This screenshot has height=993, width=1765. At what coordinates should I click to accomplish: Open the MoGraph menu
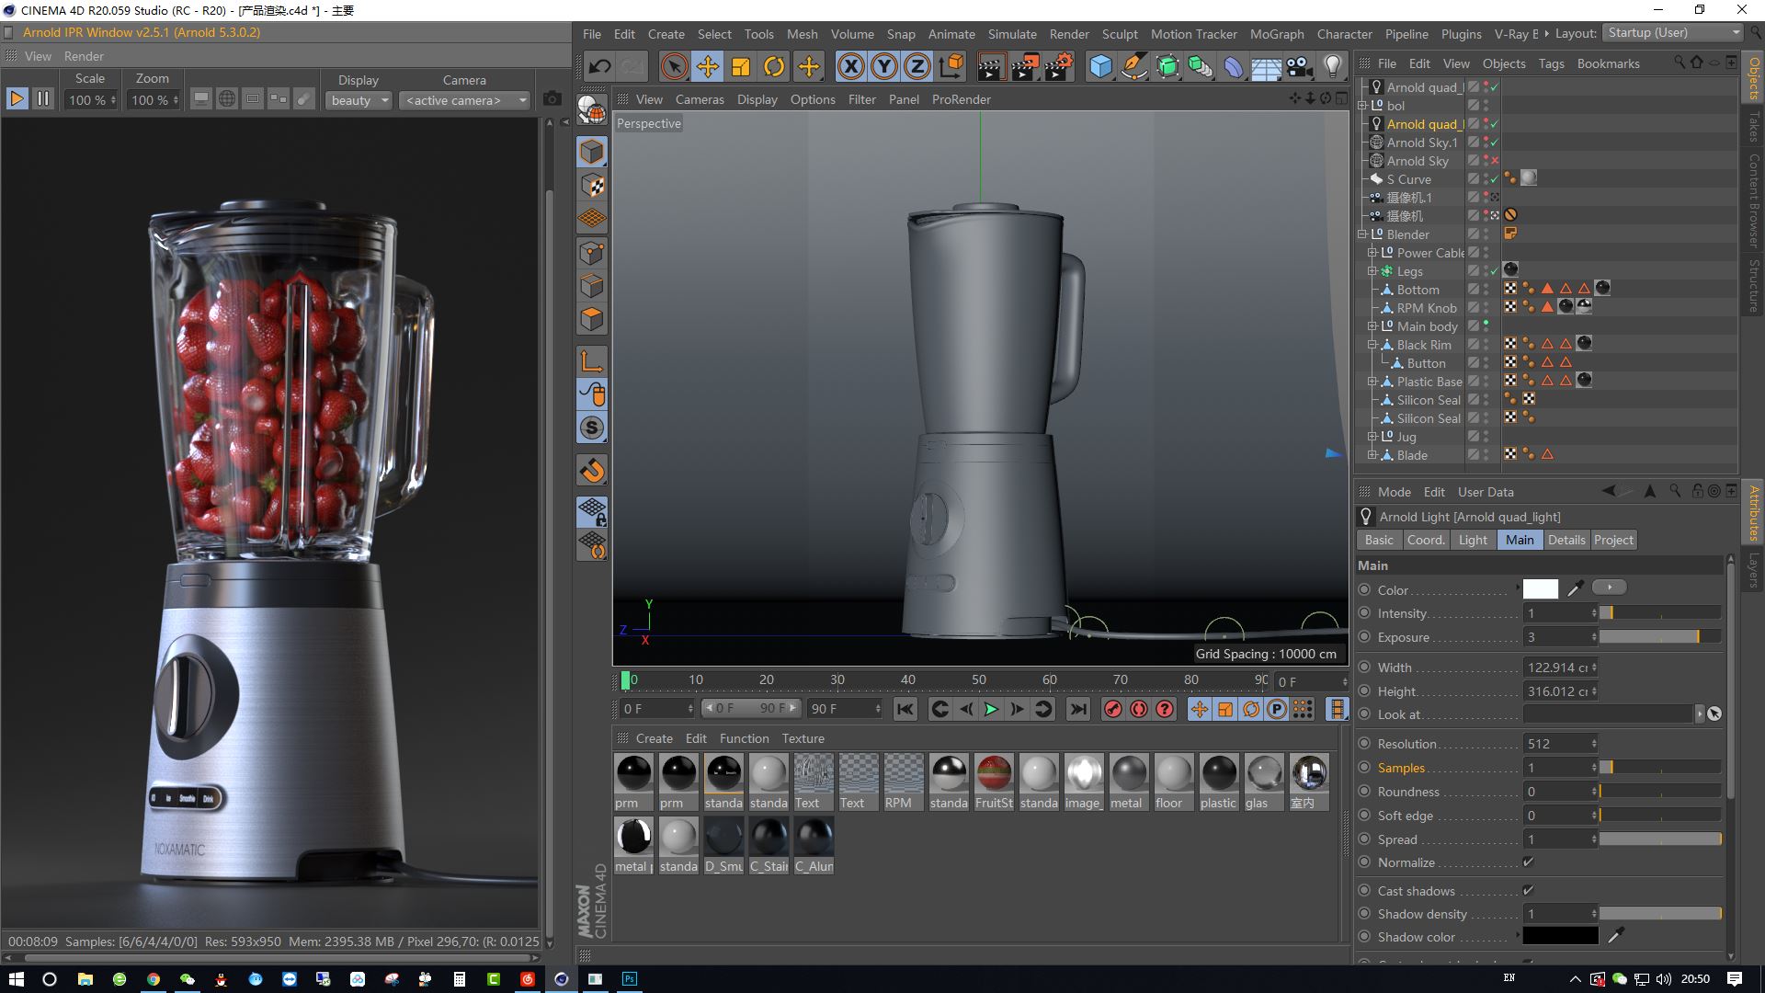[x=1276, y=34]
